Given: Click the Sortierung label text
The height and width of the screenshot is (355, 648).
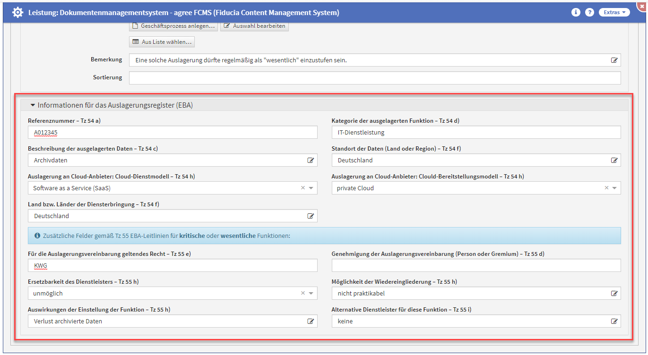Looking at the screenshot, I should point(107,77).
